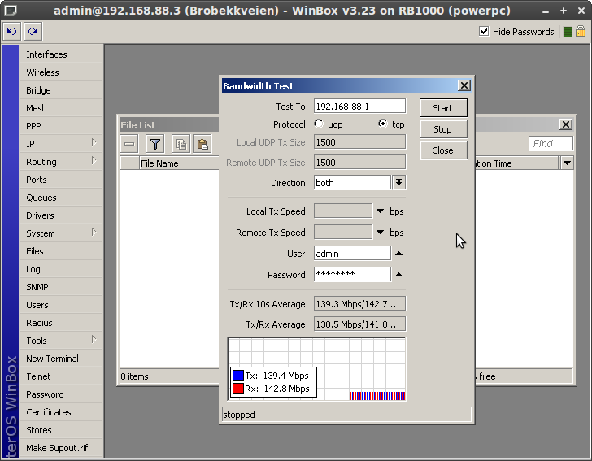Open the Radius menu item
592x461 pixels.
(60, 323)
